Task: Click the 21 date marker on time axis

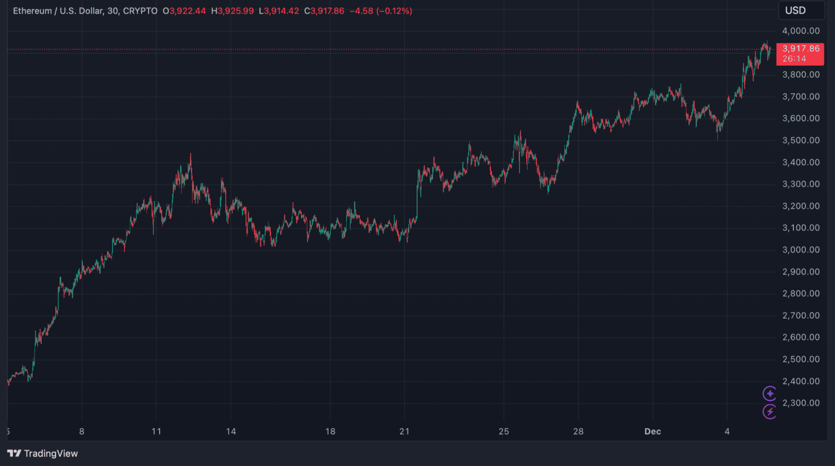Action: click(405, 432)
